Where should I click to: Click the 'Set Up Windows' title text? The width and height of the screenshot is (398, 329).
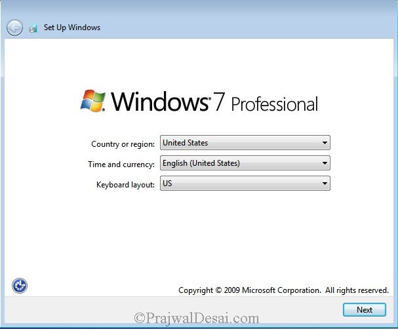72,28
